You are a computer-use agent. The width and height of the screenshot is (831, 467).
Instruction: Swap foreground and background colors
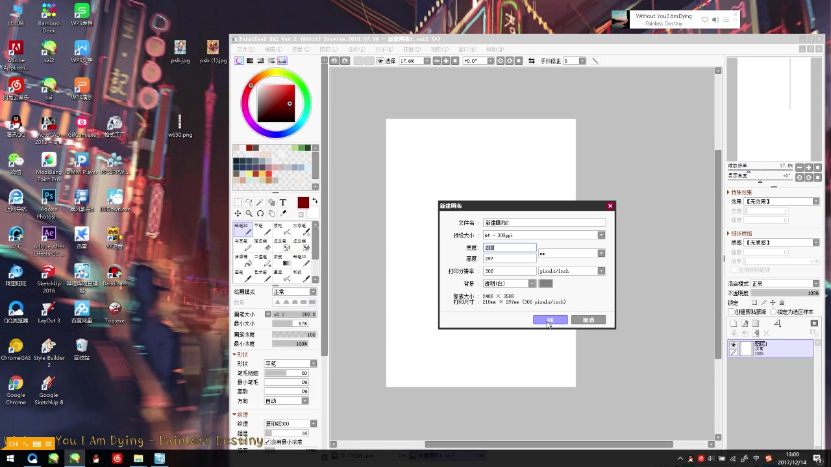coord(315,200)
